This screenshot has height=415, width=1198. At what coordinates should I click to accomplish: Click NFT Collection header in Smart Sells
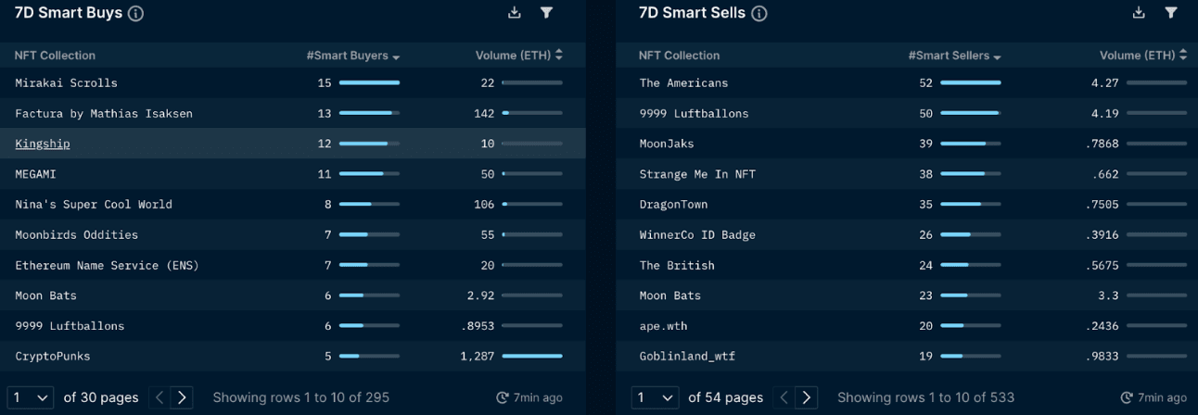pyautogui.click(x=679, y=56)
